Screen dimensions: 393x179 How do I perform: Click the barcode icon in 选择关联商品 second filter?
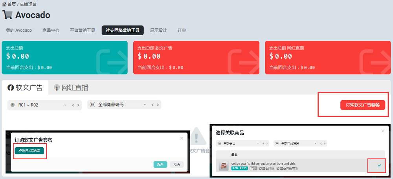(277, 143)
